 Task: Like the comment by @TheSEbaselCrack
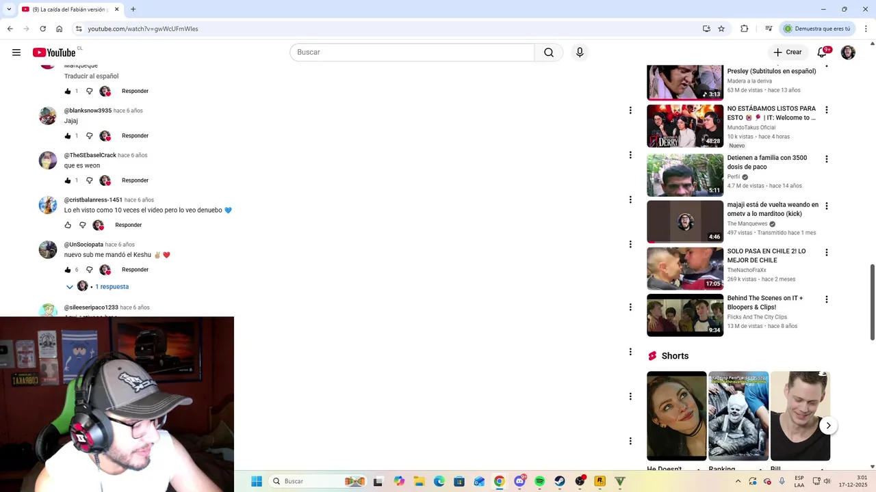click(68, 180)
